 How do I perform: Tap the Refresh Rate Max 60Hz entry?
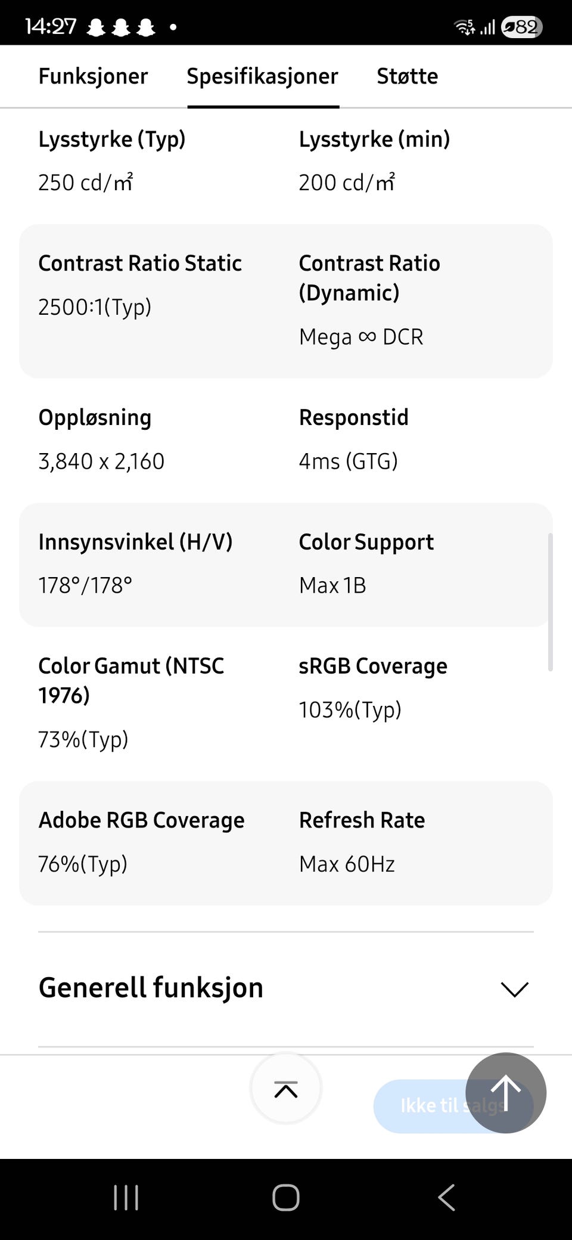click(347, 864)
